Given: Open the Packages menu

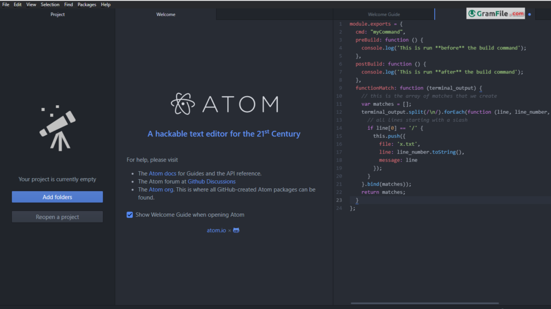Looking at the screenshot, I should (87, 4).
